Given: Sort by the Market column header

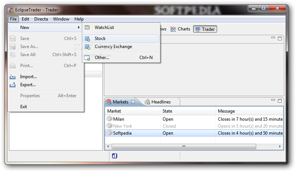Looking at the screenshot, I should click(x=133, y=111).
